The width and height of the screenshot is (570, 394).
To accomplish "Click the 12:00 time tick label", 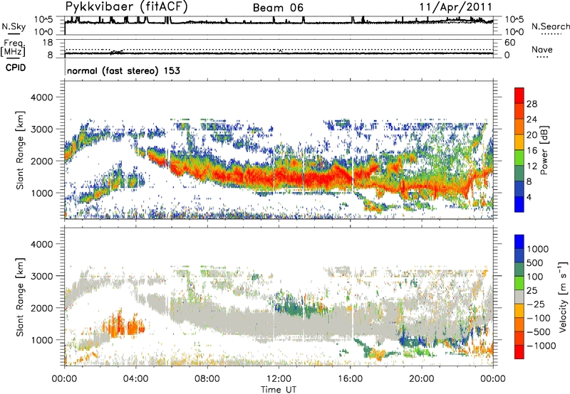I will click(279, 379).
